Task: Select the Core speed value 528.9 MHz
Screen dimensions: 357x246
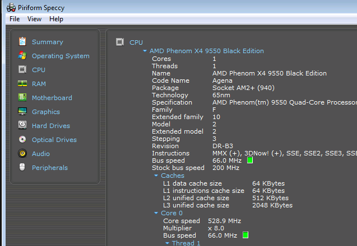Action: [x=225, y=221]
